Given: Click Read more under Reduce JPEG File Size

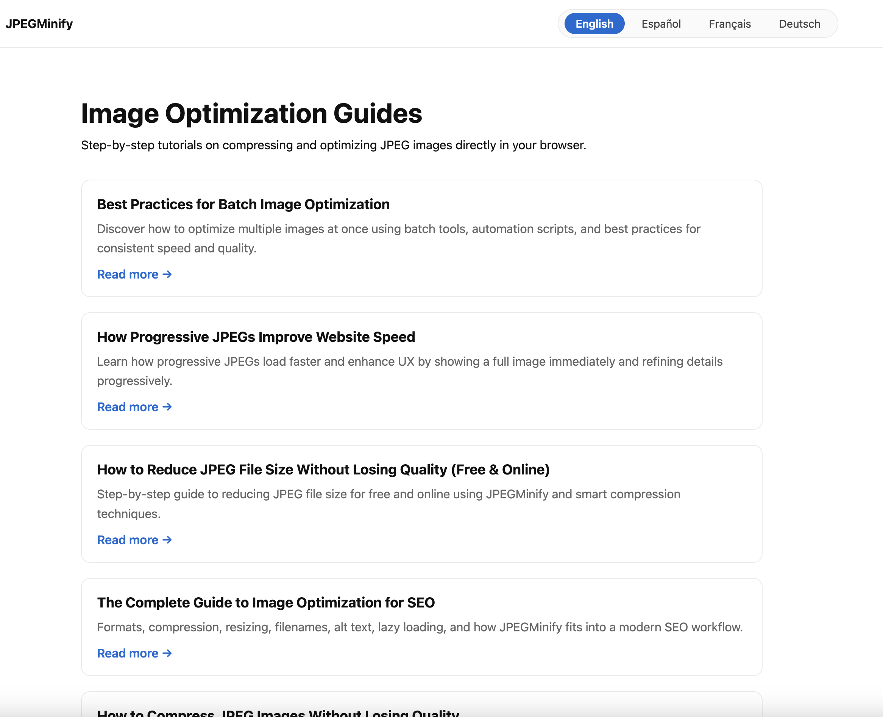Looking at the screenshot, I should click(x=128, y=540).
